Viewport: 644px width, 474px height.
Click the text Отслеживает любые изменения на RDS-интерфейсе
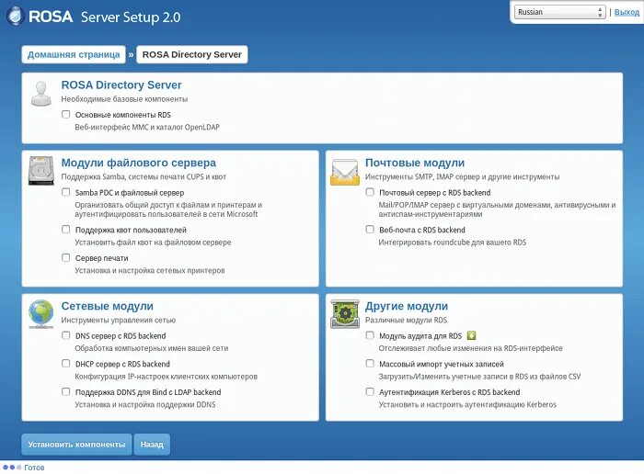pyautogui.click(x=471, y=348)
